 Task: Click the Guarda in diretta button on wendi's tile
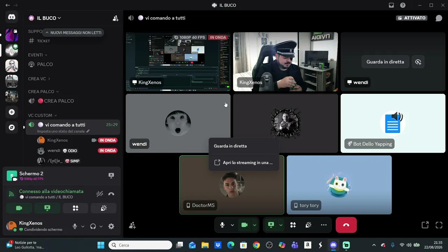(x=385, y=62)
